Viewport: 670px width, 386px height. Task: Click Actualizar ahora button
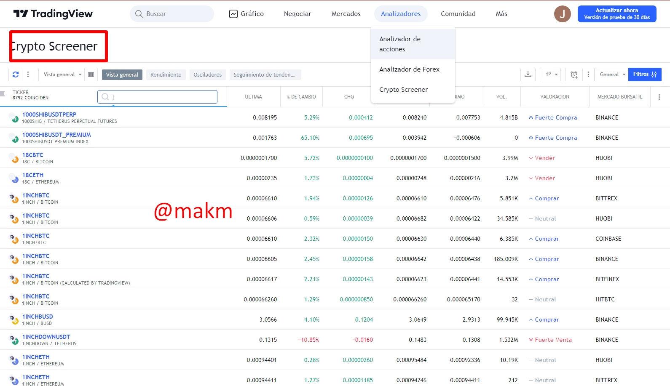(617, 14)
